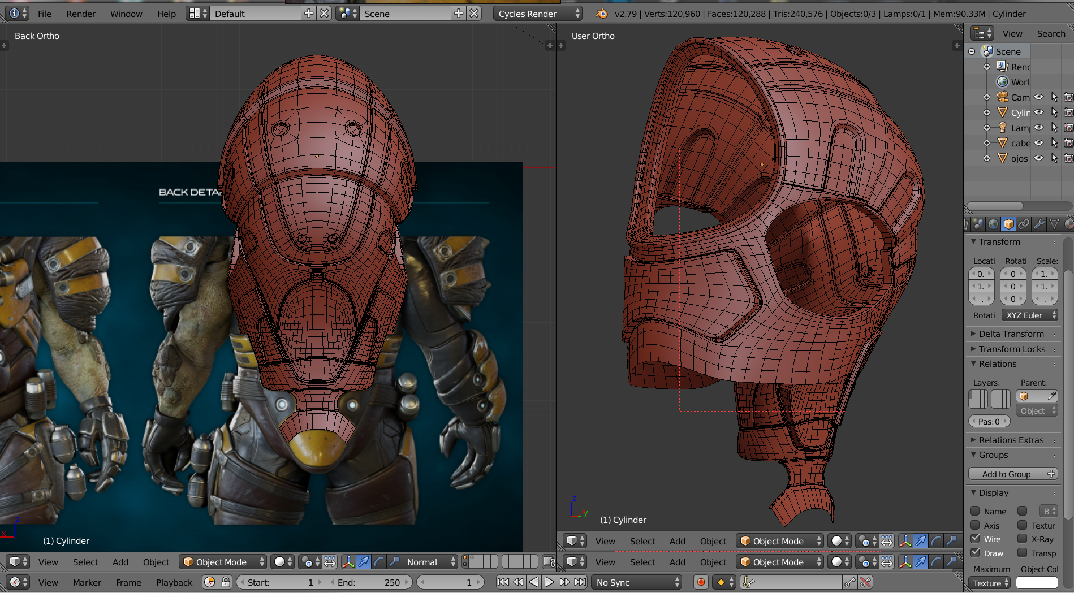Select the translate manipulator arrow in the left viewport
Screen dimensions: 1074x593
tap(364, 562)
